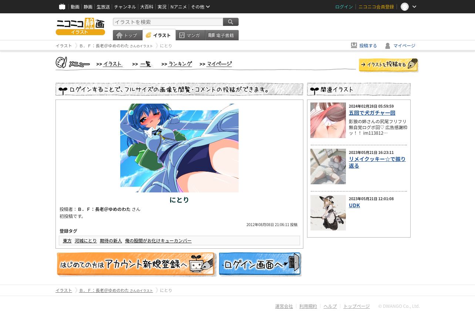Image resolution: width=475 pixels, height=316 pixels.
Task: Expand the account dropdown arrow beside avatar
Action: (414, 7)
